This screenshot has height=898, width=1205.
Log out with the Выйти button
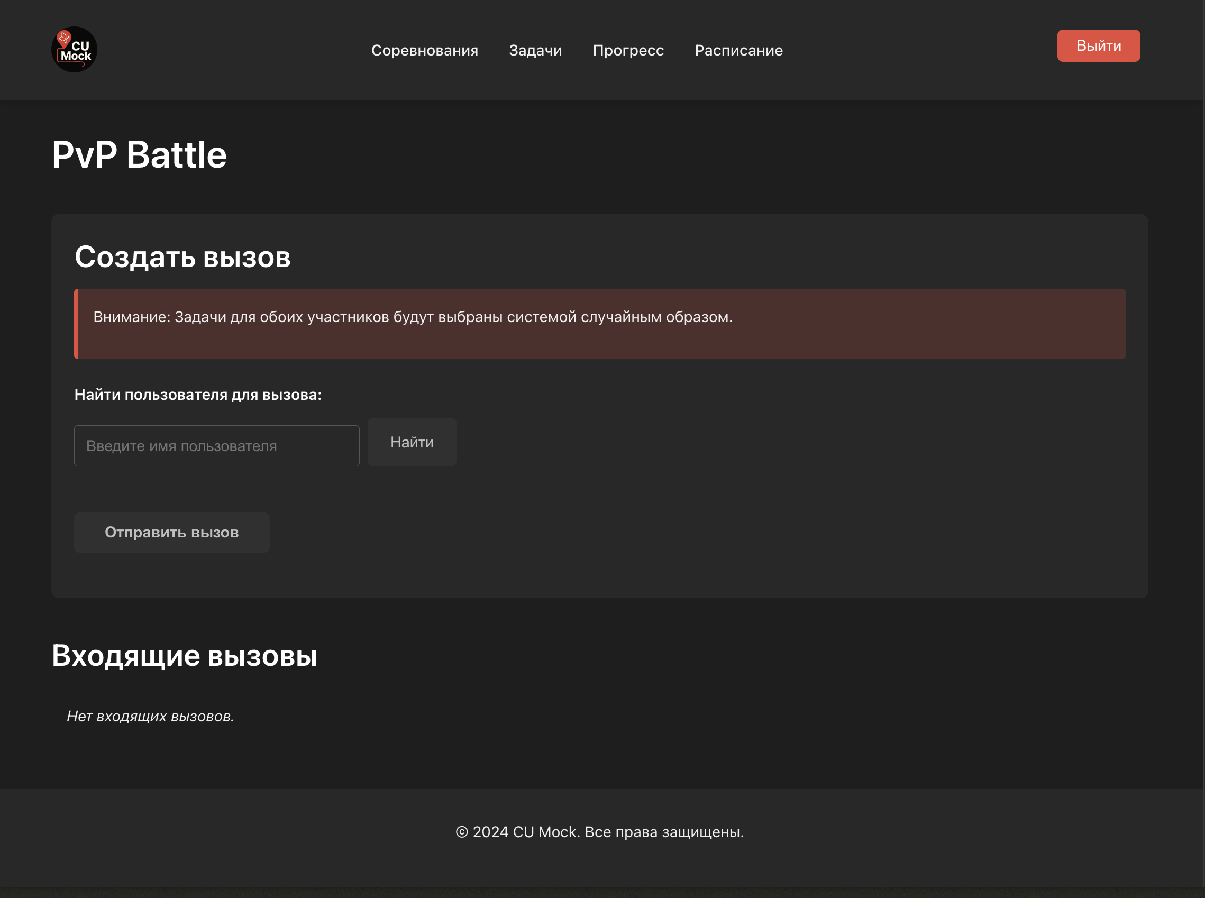click(x=1098, y=45)
